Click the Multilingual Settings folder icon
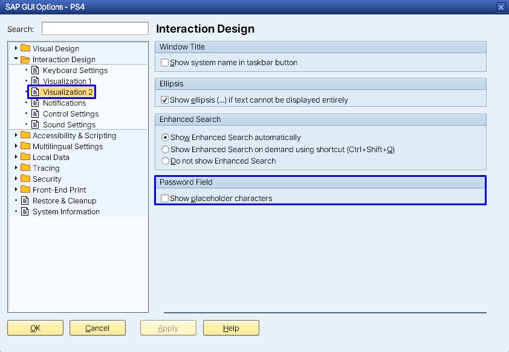The height and width of the screenshot is (352, 509). click(x=25, y=146)
